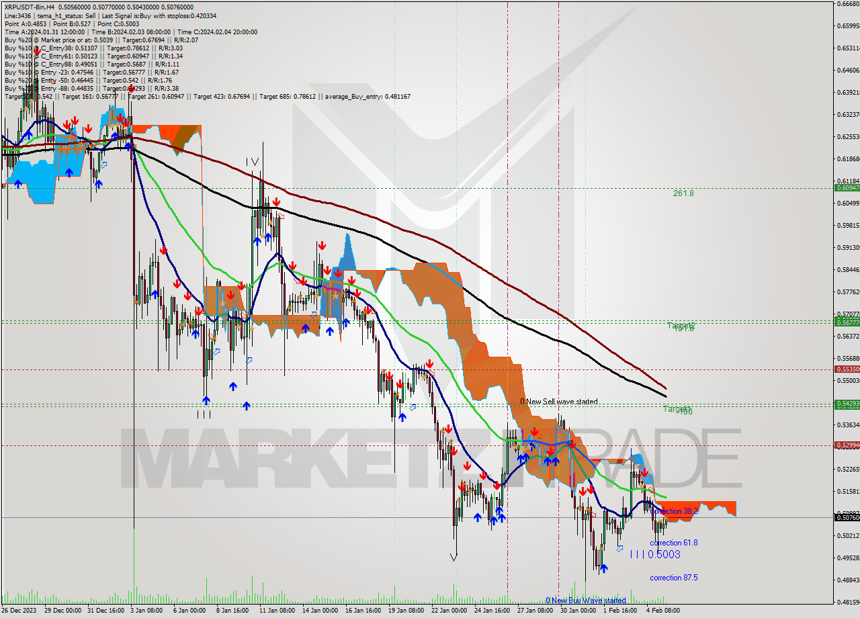Select the green 0.54293 price tag
This screenshot has width=860, height=618.
pyautogui.click(x=847, y=404)
